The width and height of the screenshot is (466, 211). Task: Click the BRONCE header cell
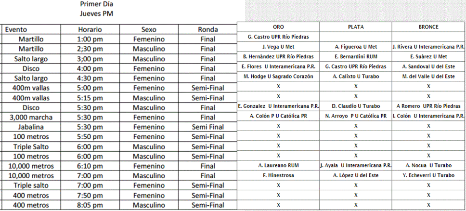pyautogui.click(x=428, y=27)
